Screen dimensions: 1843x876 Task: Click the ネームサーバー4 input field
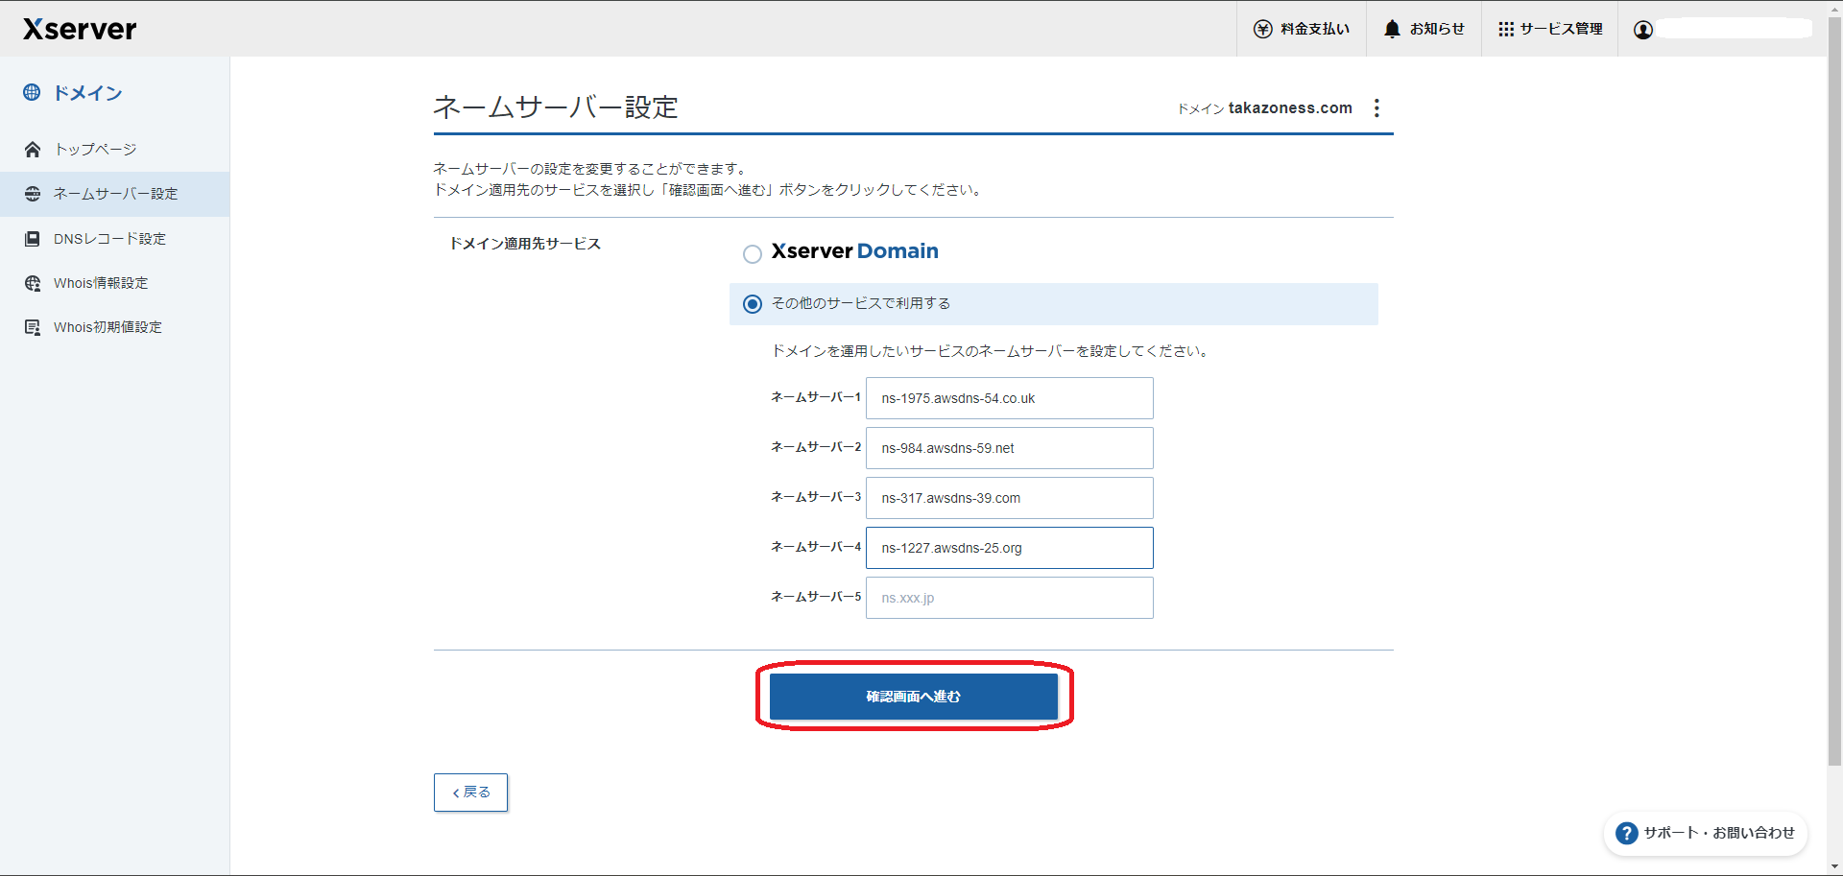click(x=1010, y=548)
